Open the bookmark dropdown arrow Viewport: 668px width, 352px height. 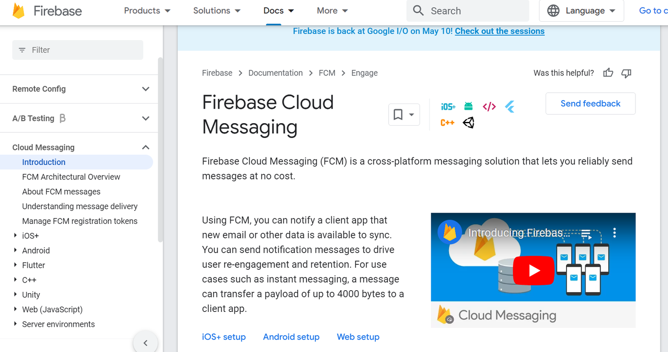(411, 115)
